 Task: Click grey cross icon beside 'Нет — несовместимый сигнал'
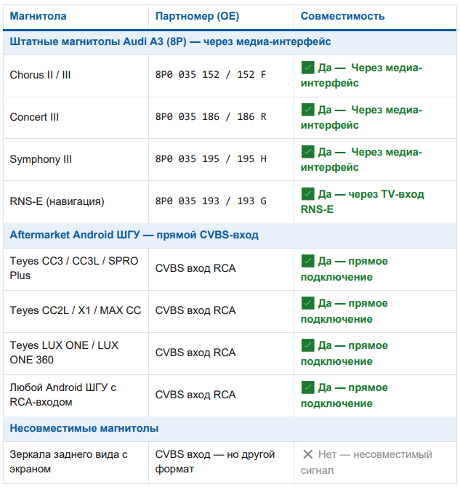tap(308, 455)
